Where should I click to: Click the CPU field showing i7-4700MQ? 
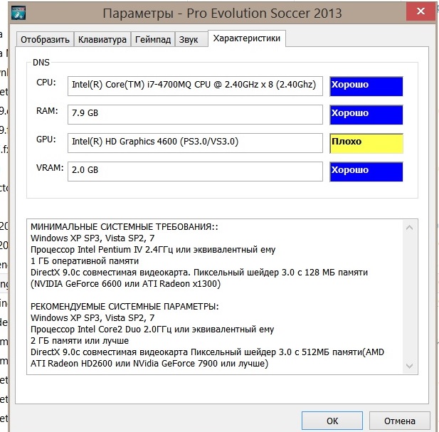coord(195,86)
